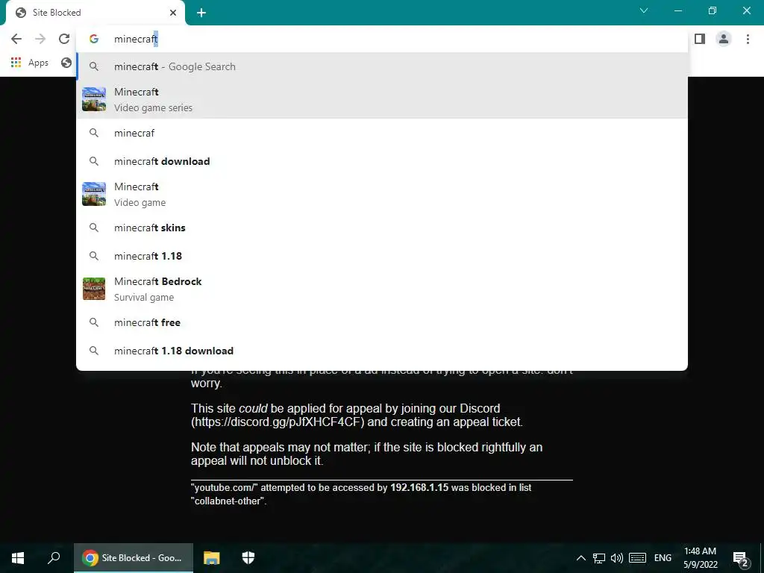The image size is (764, 573).
Task: Click the search icon beside minecraft free
Action: (x=94, y=322)
